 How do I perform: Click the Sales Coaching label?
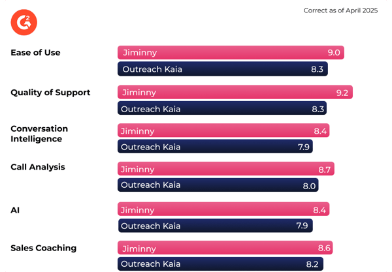coord(44,248)
